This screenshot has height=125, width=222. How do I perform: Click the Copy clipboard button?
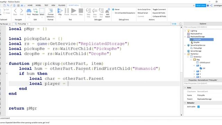click(x=6, y=13)
